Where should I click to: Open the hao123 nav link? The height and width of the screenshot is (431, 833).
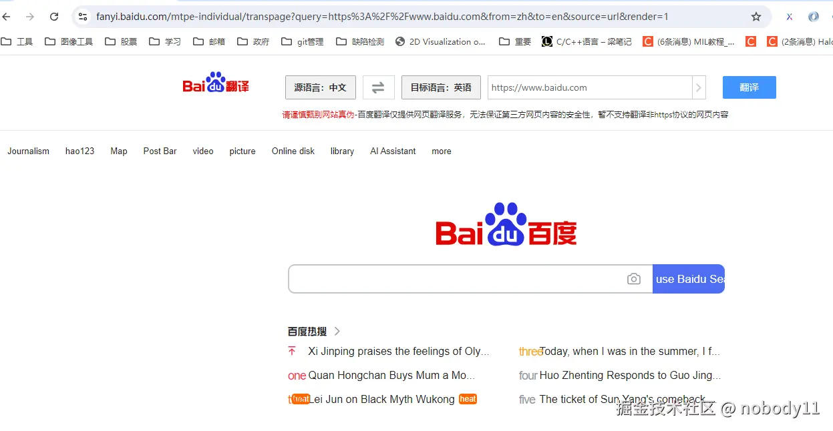(80, 151)
